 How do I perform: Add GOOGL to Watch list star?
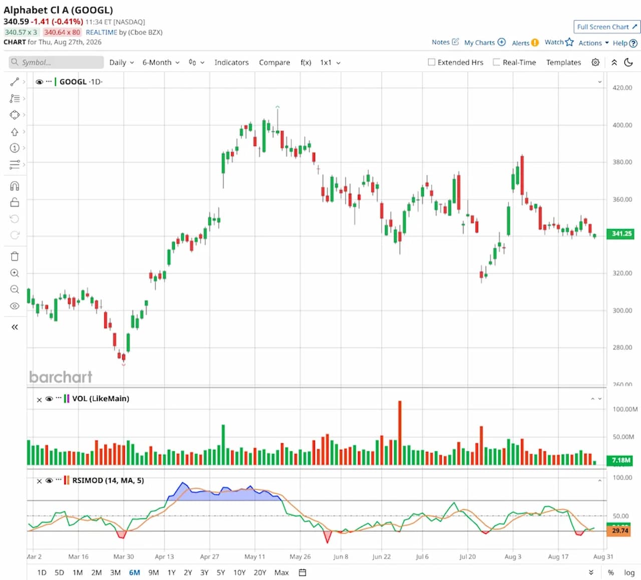tap(569, 42)
